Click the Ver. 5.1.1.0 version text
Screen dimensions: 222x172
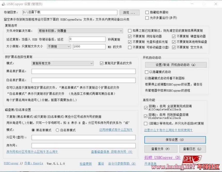(56, 164)
